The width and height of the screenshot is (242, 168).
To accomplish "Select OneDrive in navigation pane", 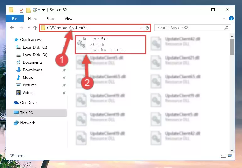I will pos(28,103).
